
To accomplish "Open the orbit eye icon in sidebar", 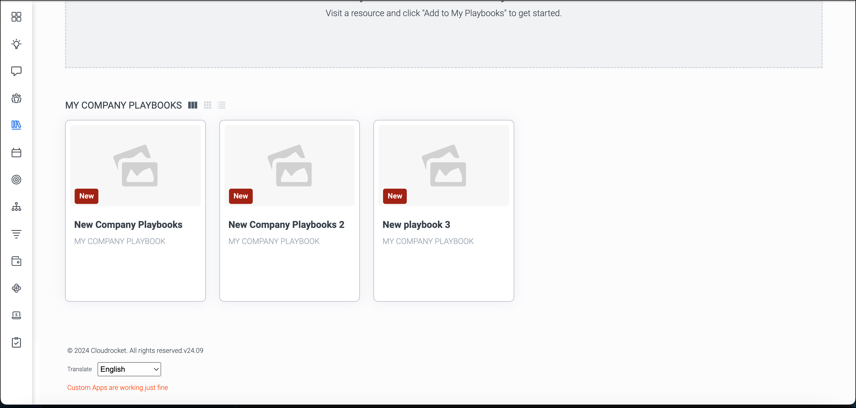I will click(x=16, y=288).
